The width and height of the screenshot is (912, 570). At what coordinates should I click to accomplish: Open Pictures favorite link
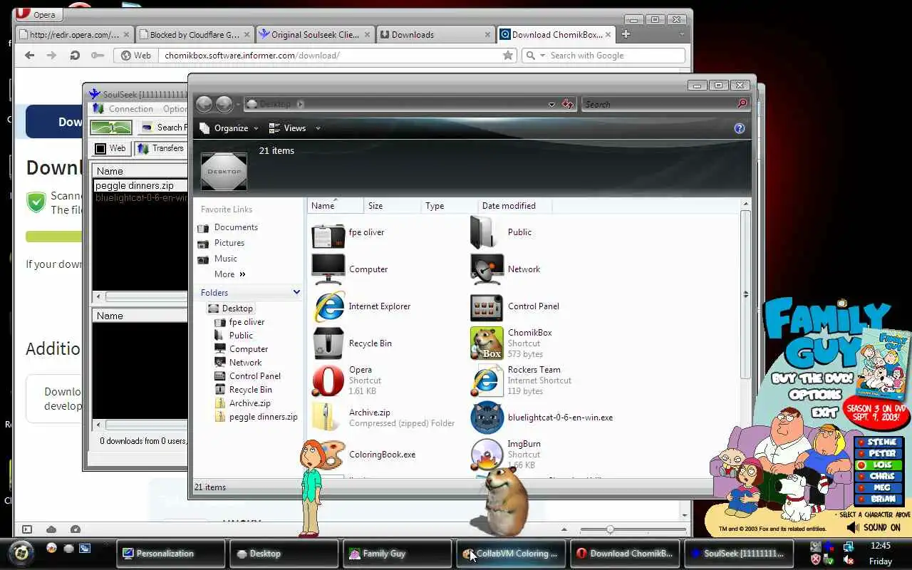229,243
